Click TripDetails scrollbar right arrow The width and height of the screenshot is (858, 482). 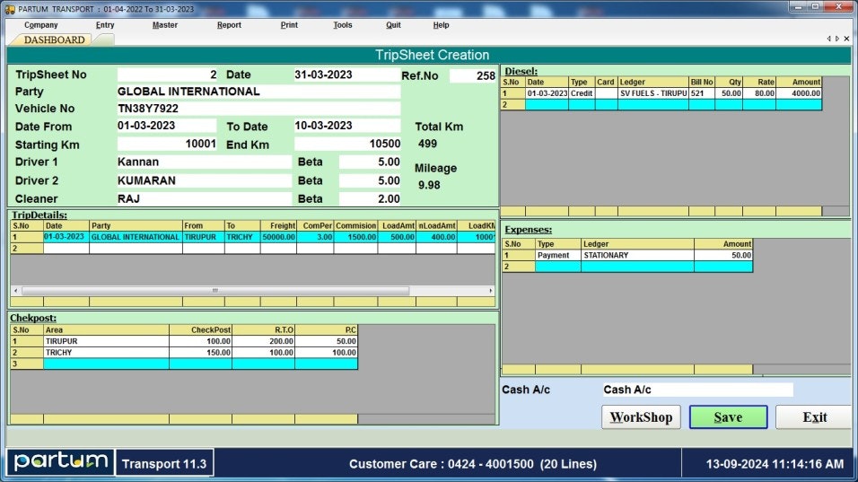coord(490,291)
